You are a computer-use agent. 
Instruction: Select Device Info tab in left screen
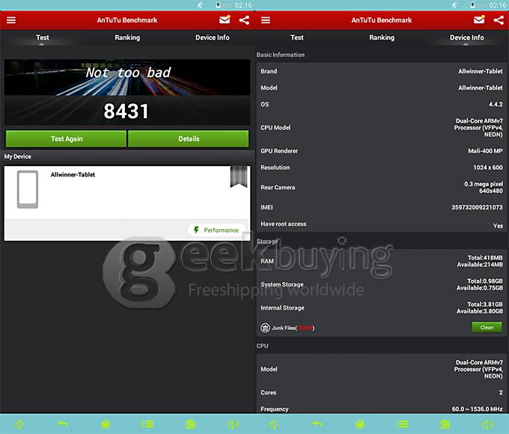tap(213, 37)
